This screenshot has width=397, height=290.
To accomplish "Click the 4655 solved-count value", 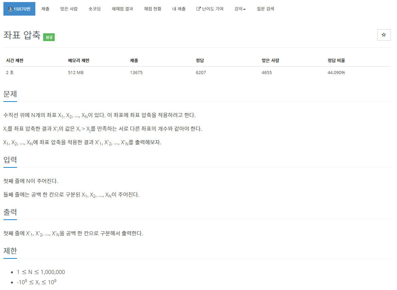I will click(266, 73).
